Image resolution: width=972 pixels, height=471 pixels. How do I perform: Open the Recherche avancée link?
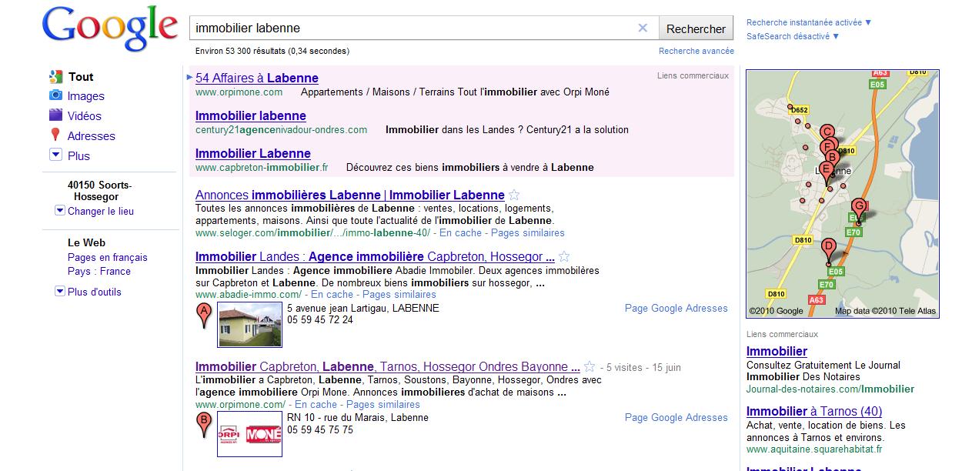point(696,51)
